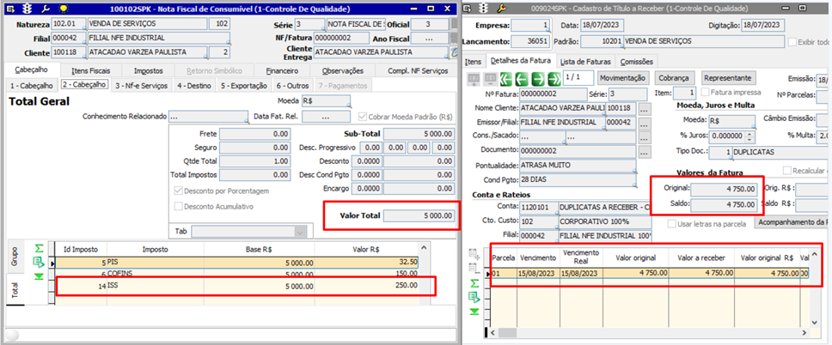This screenshot has height=345, width=832.
Task: Click the wrench icon in Nota Fiscal title bar
Action: [46, 8]
